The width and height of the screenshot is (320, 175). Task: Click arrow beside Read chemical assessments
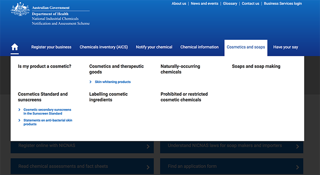pyautogui.click(x=148, y=167)
